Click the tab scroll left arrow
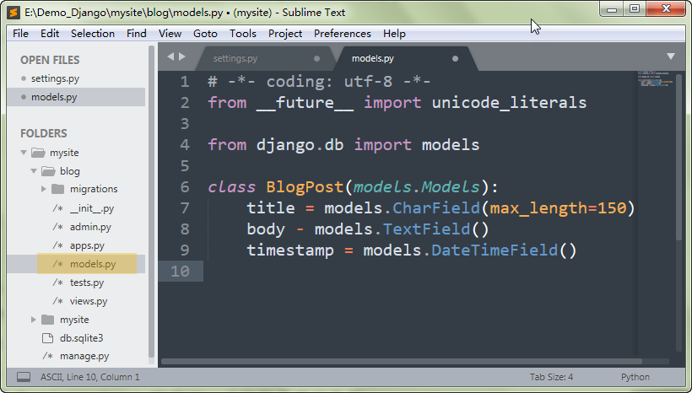 [170, 57]
